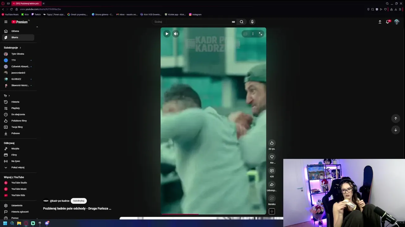Viewport: 405px width, 227px height.
Task: Click the search magnifier button
Action: click(241, 22)
